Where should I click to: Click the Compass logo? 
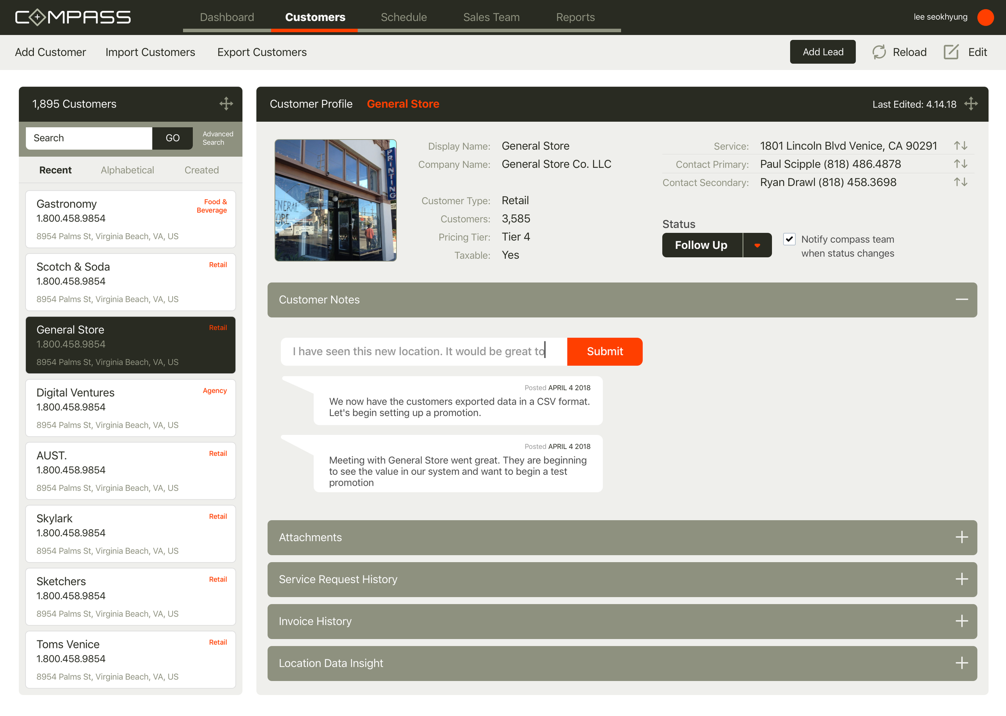tap(73, 17)
